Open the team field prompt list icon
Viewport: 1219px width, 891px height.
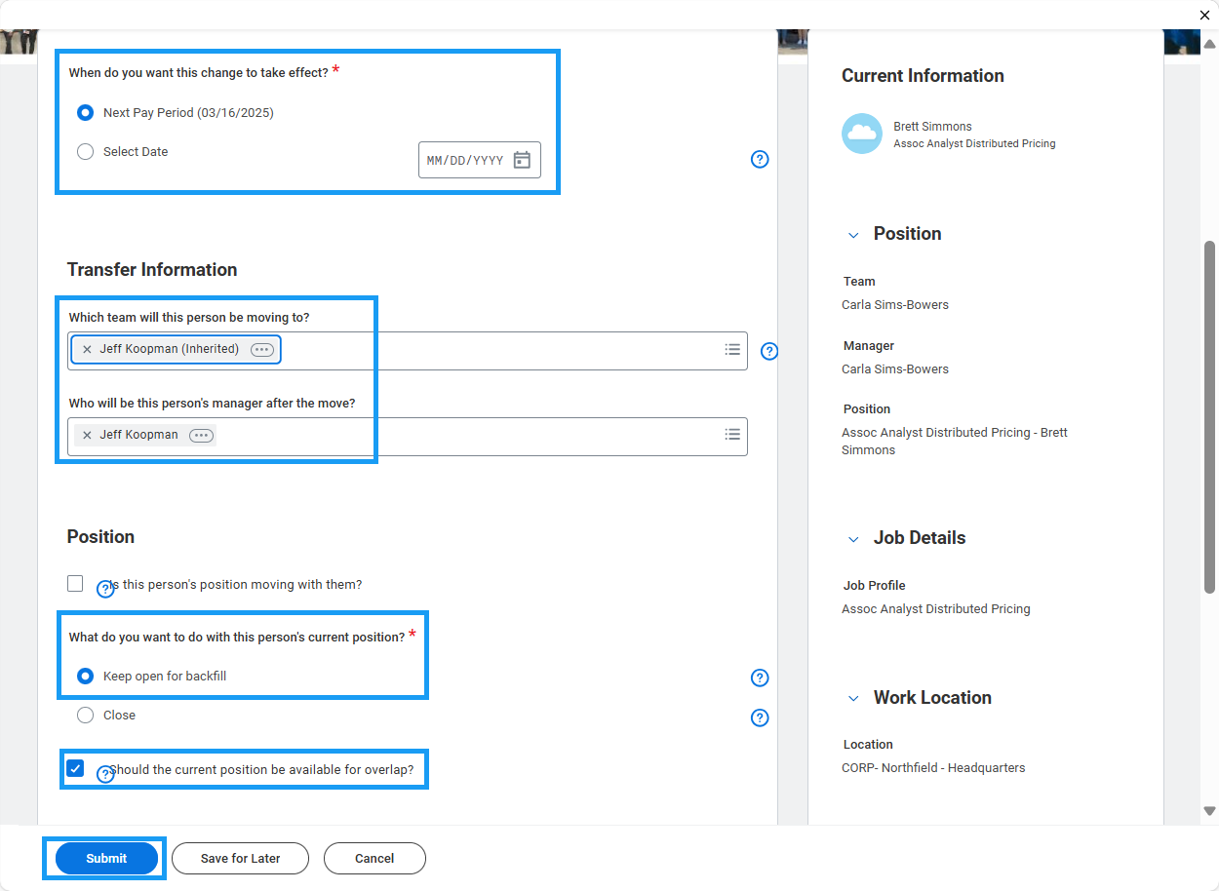click(732, 349)
